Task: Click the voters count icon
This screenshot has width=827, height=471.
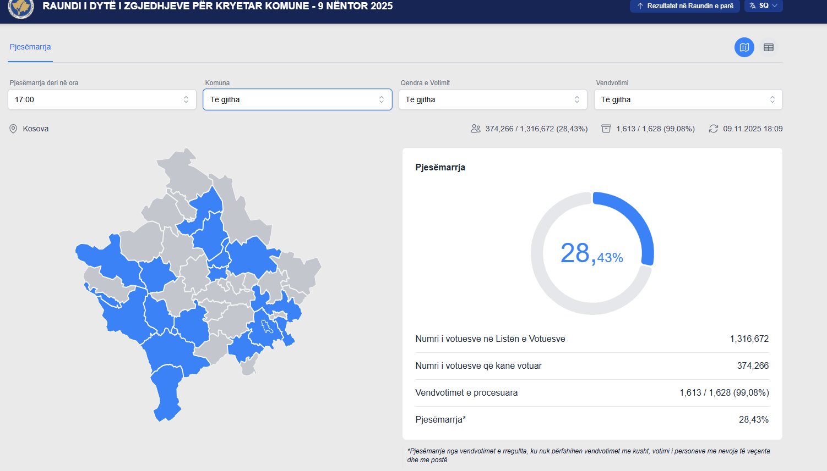Action: coord(475,128)
